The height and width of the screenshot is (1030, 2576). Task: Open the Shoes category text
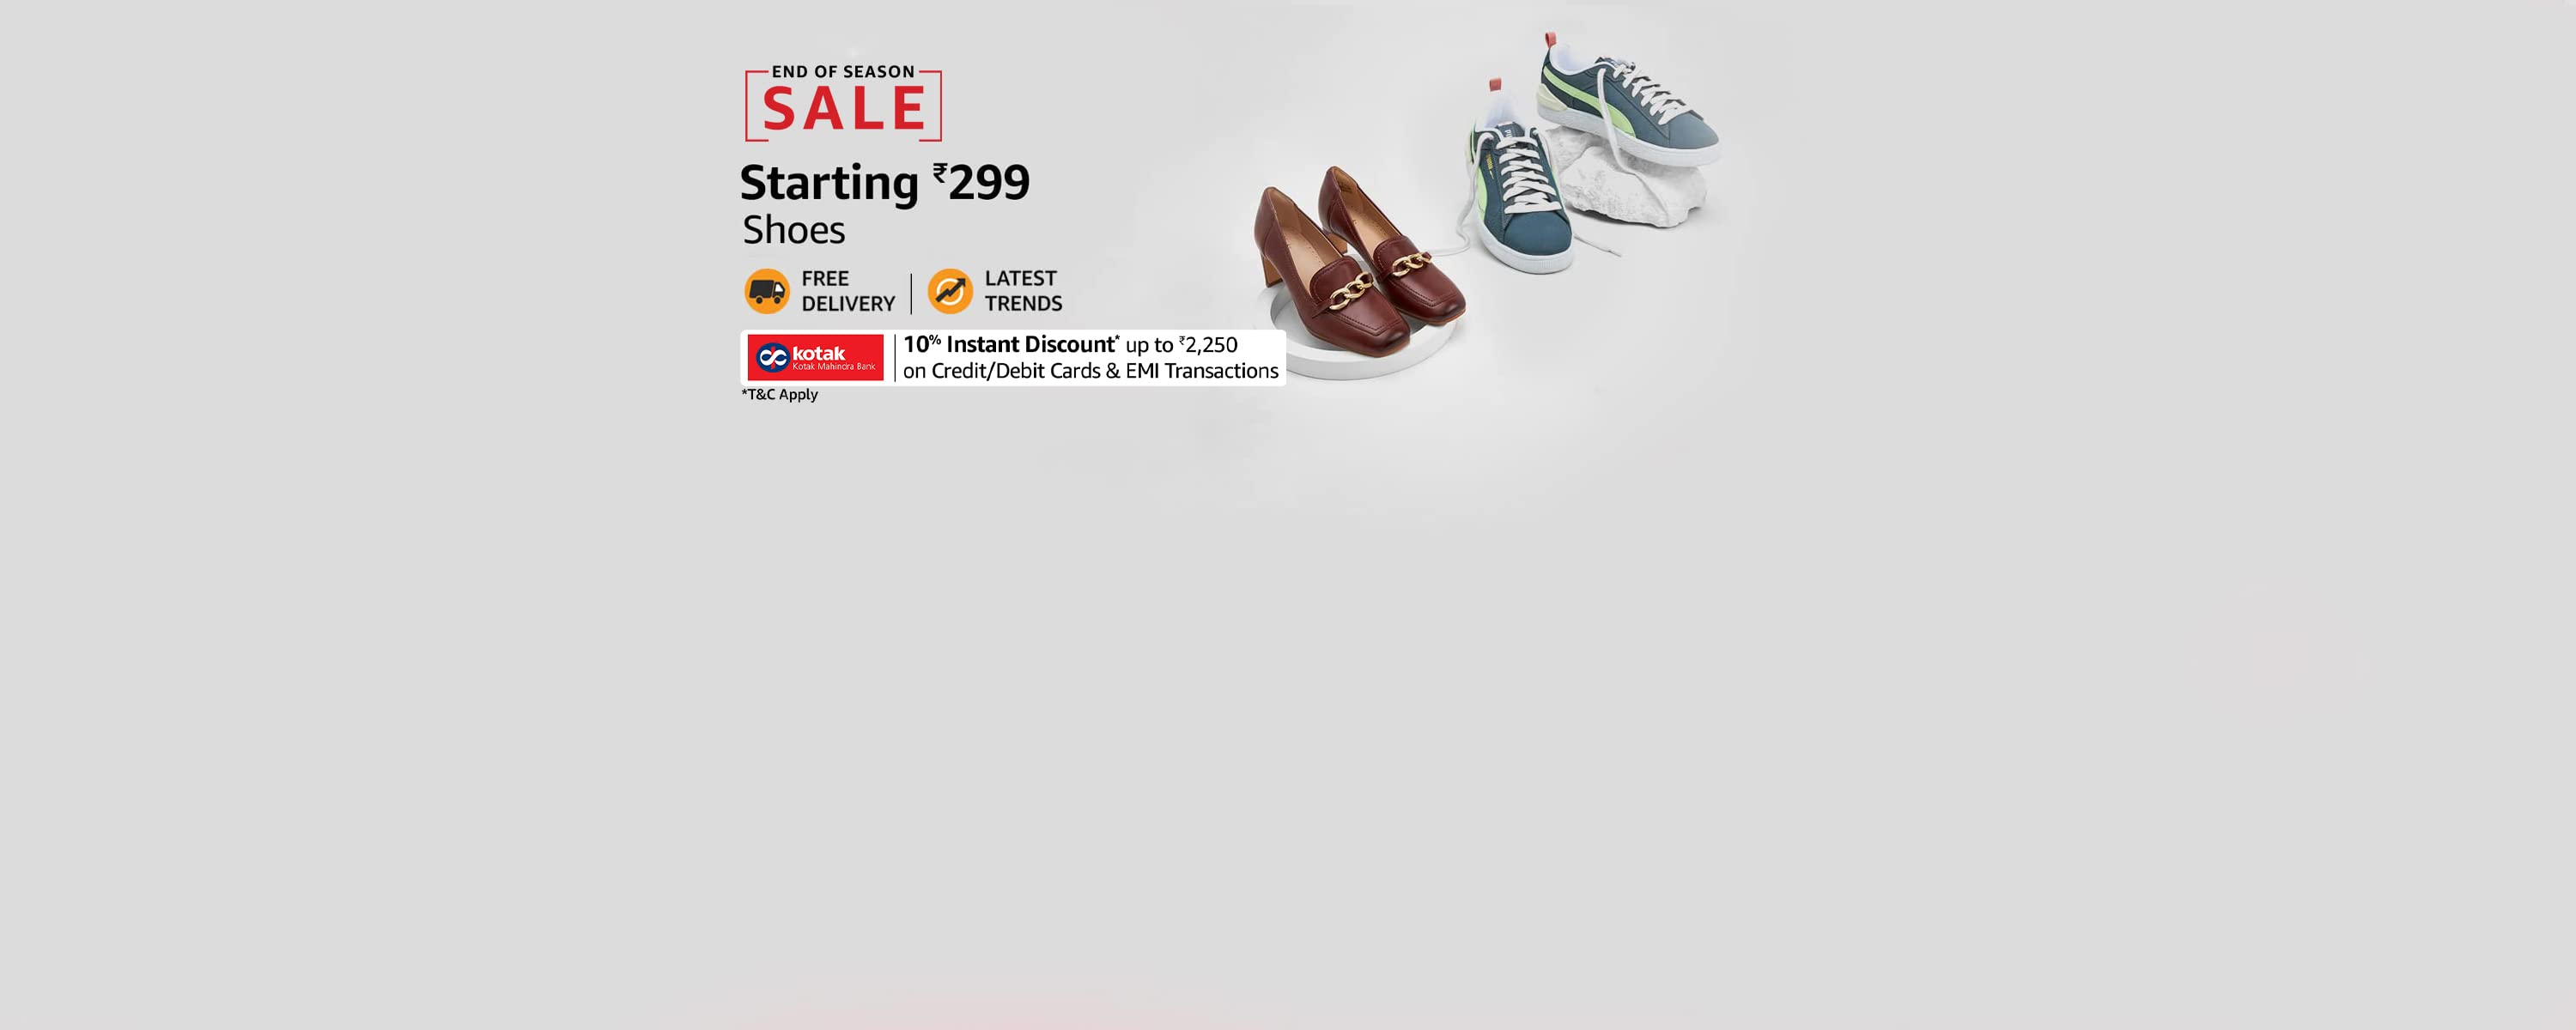pyautogui.click(x=794, y=230)
